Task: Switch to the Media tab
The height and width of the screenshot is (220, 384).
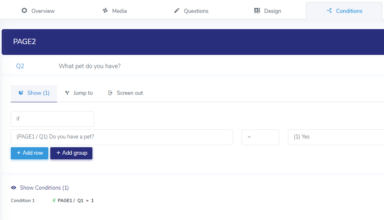Action: 114,11
